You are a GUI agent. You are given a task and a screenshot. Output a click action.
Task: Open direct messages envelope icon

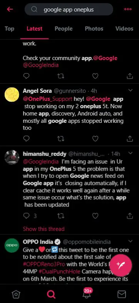point(122,294)
